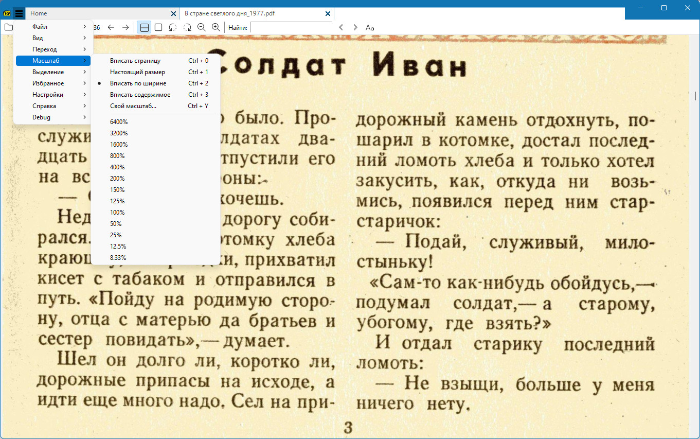Toggle match case in search
This screenshot has height=439, width=700.
(370, 27)
